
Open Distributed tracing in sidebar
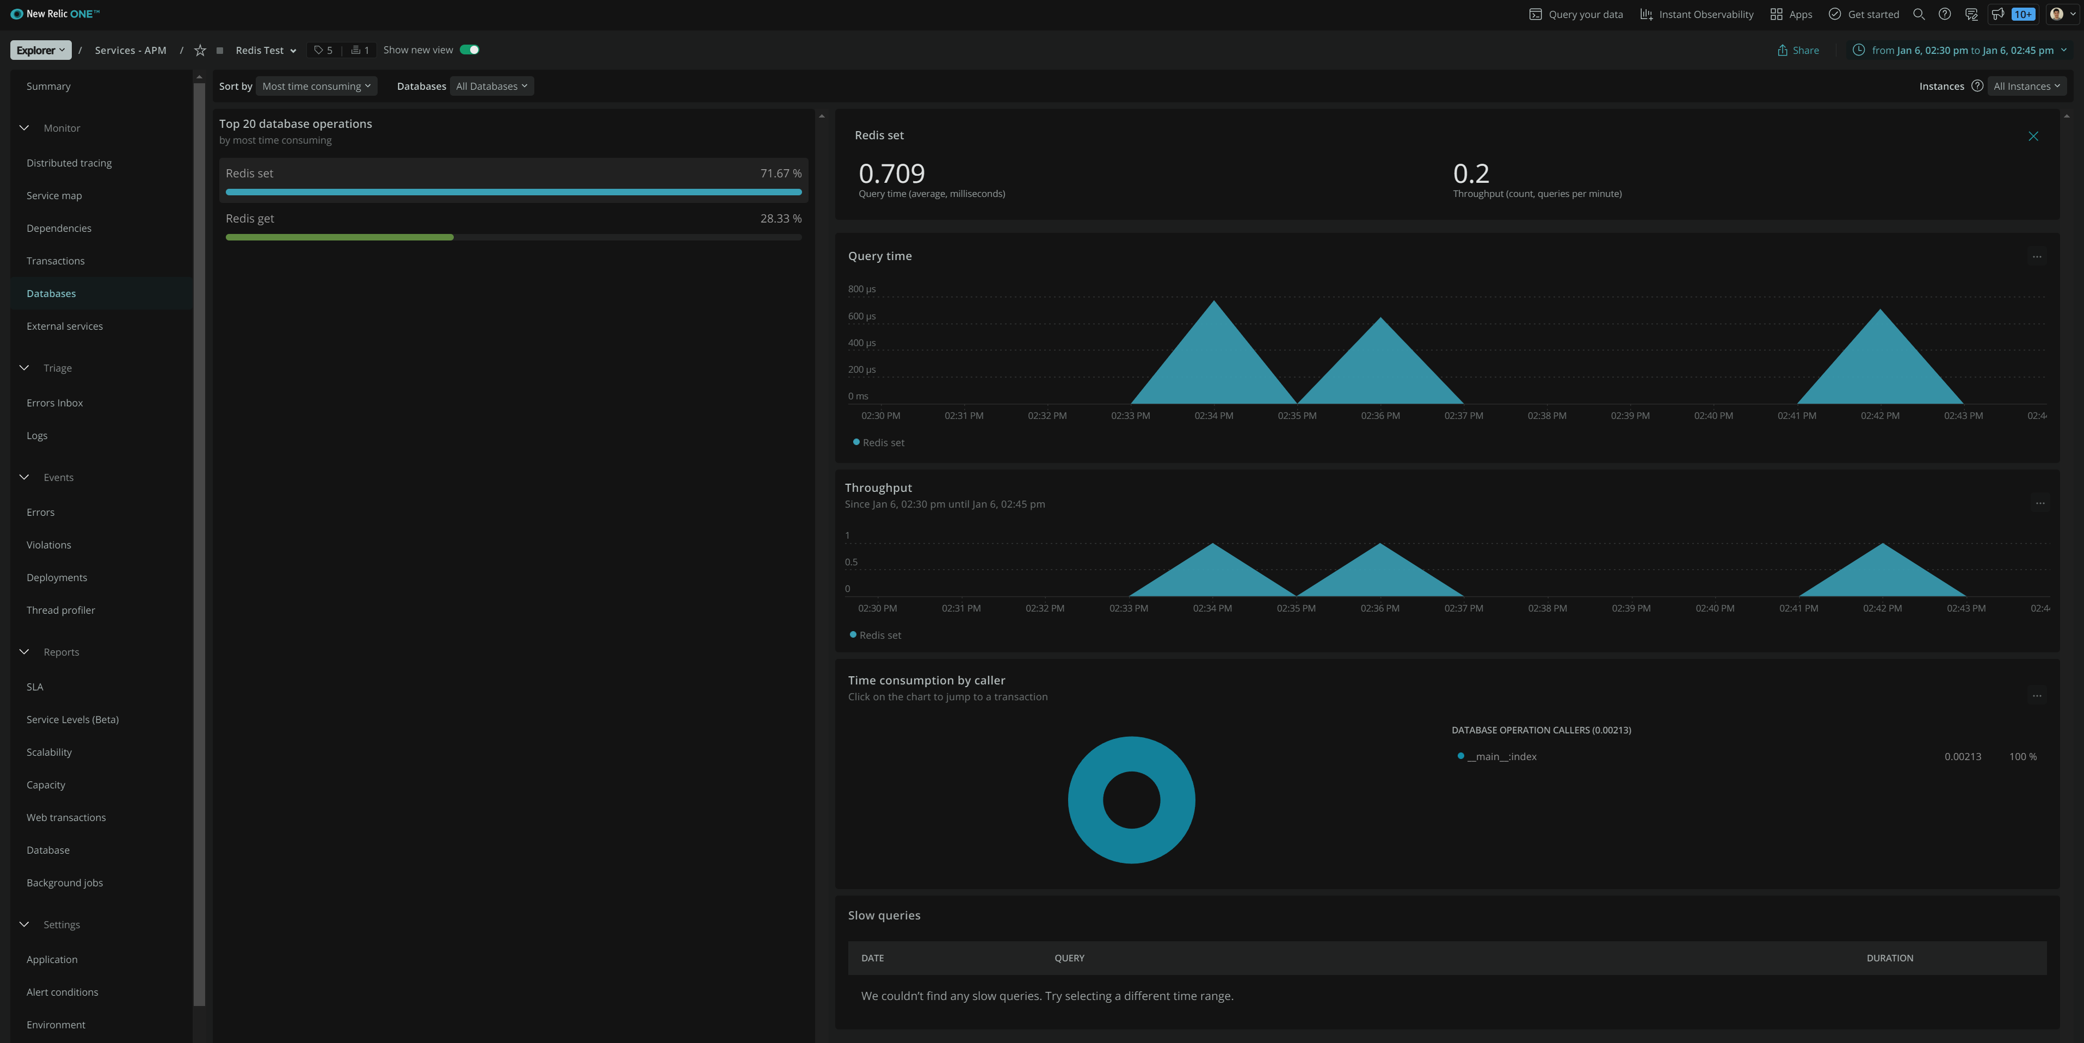(x=69, y=163)
